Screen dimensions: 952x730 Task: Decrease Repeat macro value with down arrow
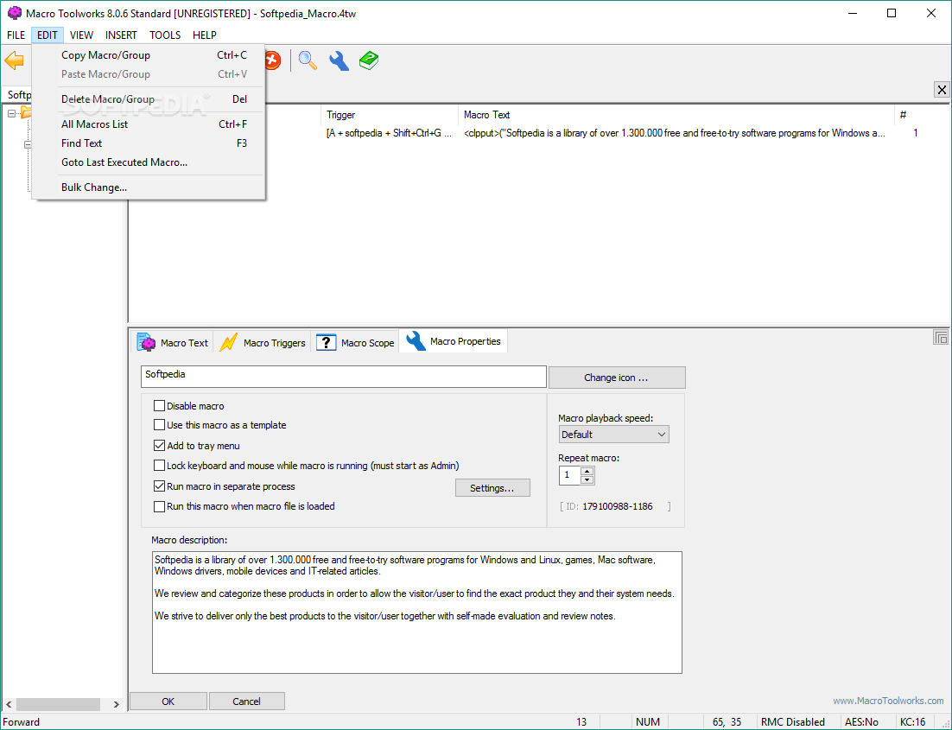(587, 479)
